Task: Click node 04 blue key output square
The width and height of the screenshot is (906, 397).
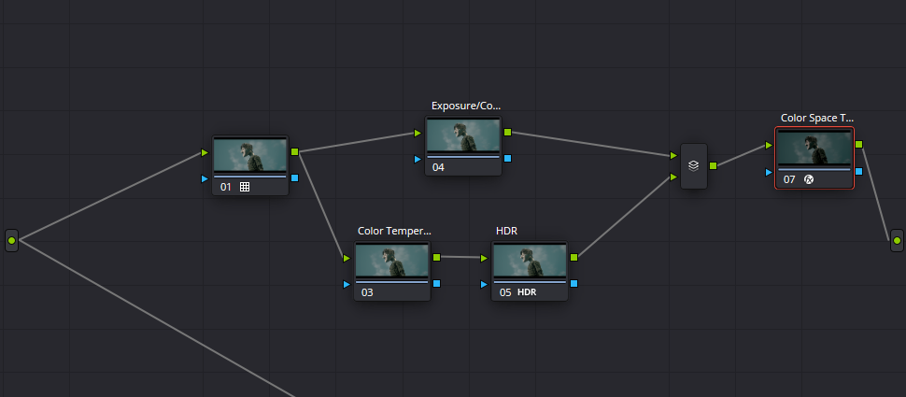Action: [507, 159]
